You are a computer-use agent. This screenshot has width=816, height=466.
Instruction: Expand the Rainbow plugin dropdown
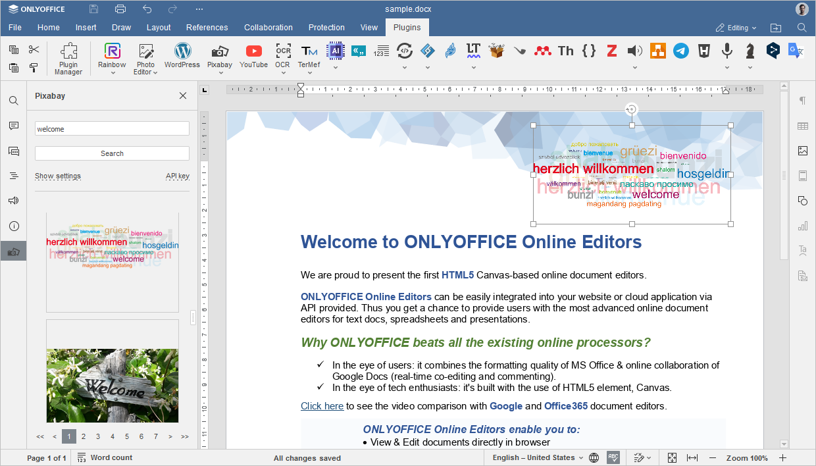coord(113,73)
